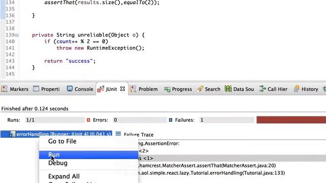
Task: Click line number 141 in the gutter
Action: [10, 48]
